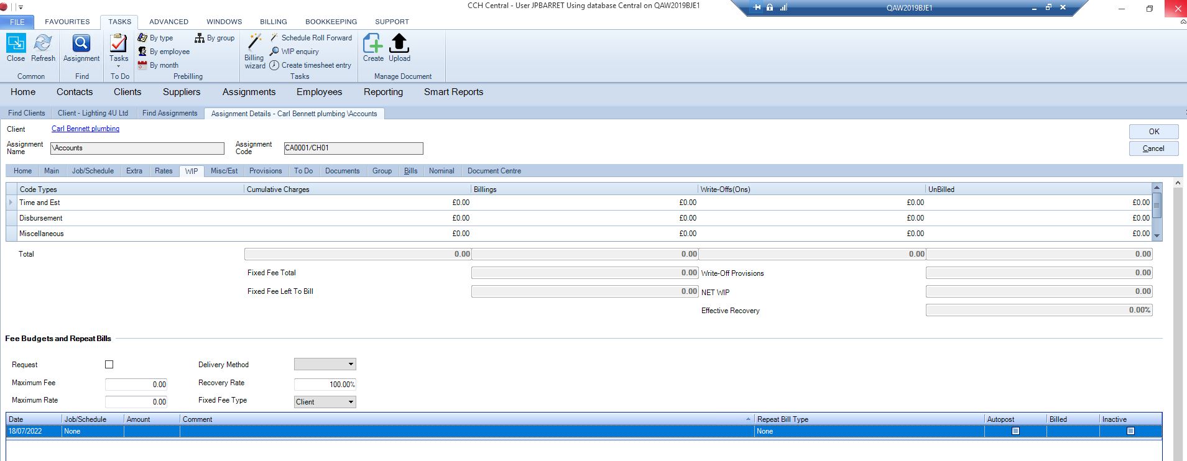Launch the Billing wizard
Screen dimensions: 1187x461
(255, 51)
